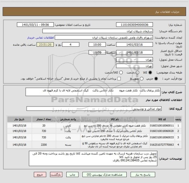Click the کارتن unit cell
This screenshot has width=189, height=183.
68,126
